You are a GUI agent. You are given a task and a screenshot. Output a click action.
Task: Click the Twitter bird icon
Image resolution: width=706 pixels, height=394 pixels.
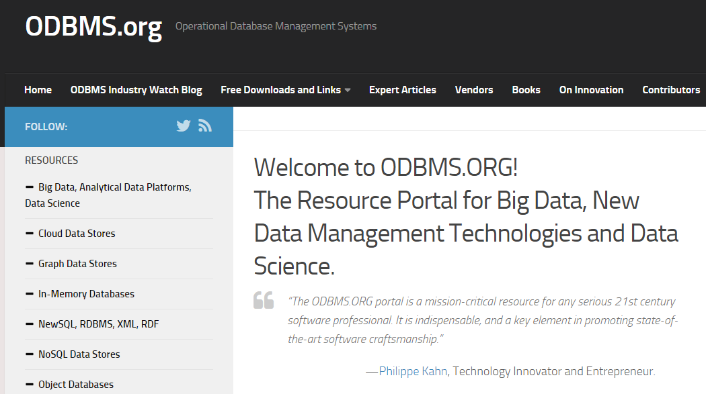click(184, 126)
